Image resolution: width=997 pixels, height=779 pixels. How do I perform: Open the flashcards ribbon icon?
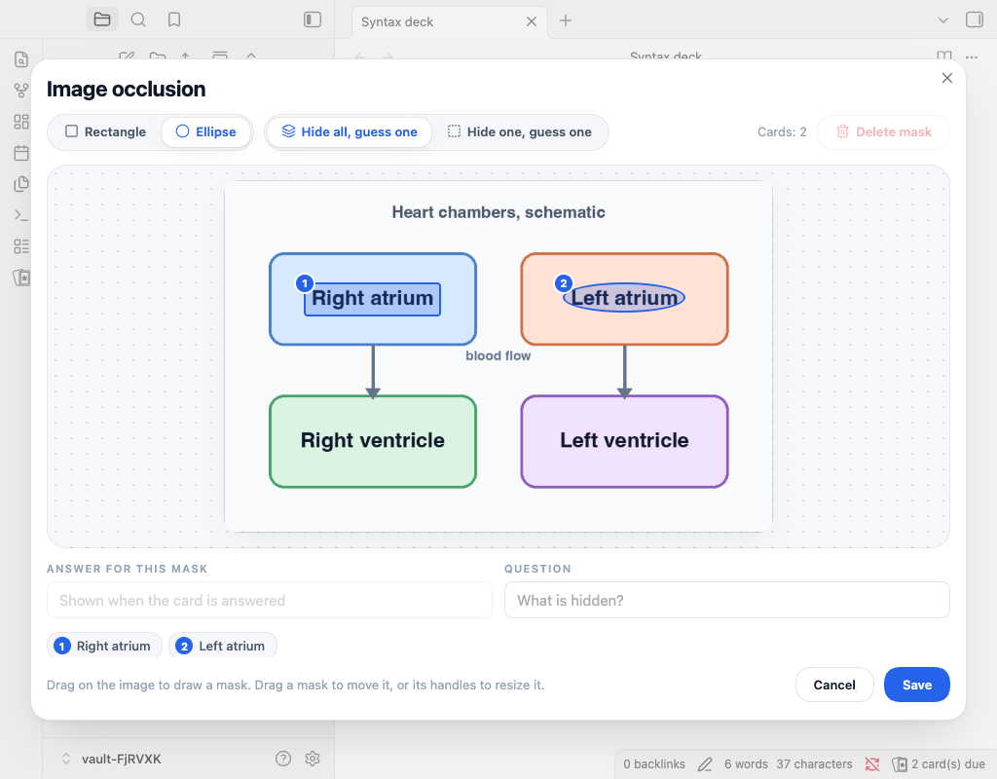click(21, 278)
